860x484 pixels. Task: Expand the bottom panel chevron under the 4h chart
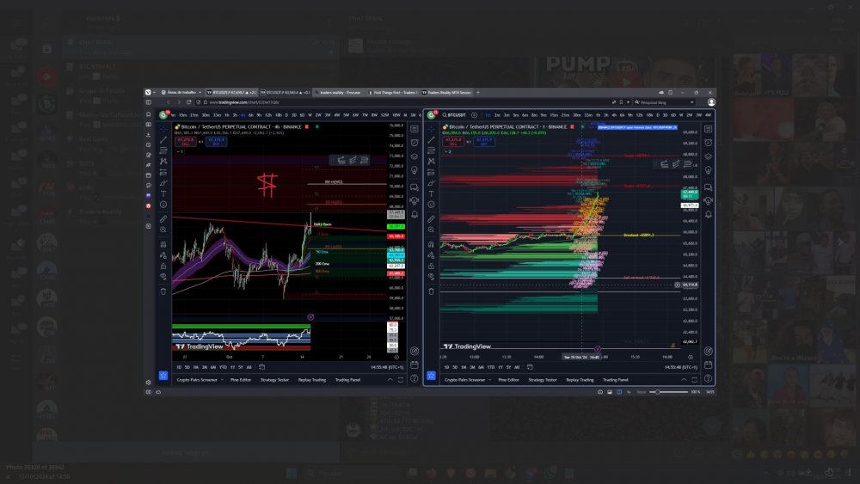pos(390,380)
